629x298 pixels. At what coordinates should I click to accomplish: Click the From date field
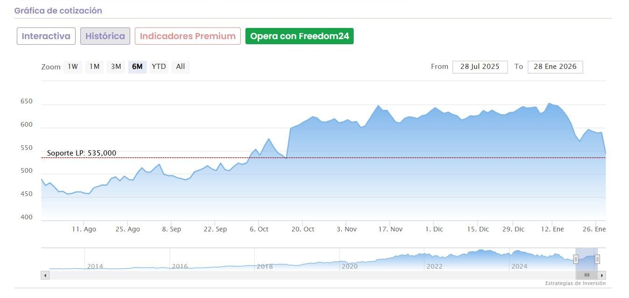tap(480, 67)
